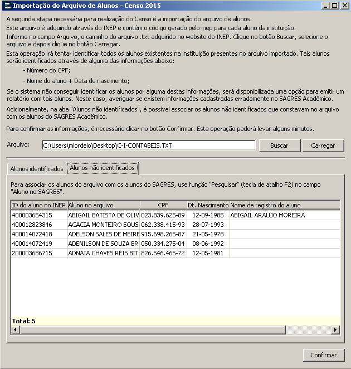
Task: Select the ACACIA MONTEIRO SOUSA row
Action: (103, 225)
